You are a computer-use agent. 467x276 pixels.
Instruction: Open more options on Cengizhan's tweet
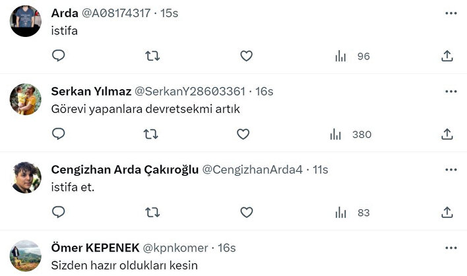pos(451,170)
